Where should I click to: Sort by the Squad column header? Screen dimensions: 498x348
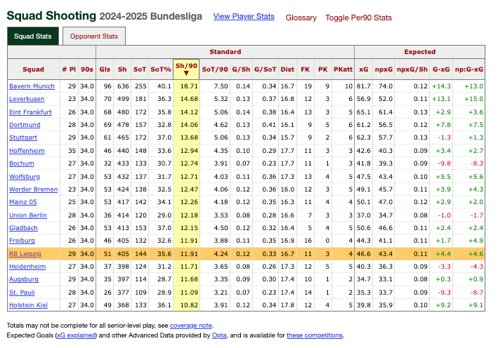[33, 69]
